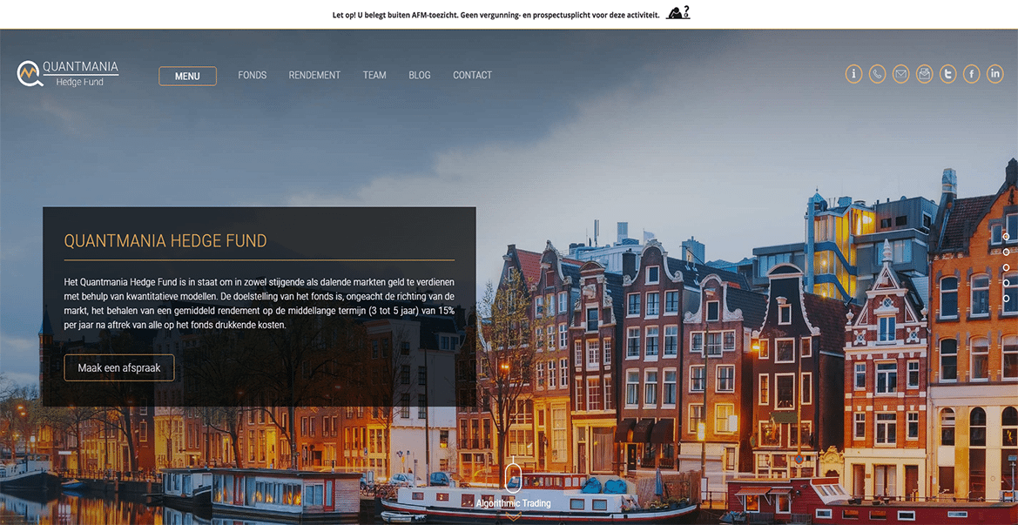Image resolution: width=1018 pixels, height=525 pixels.
Task: Click the closed envelope email icon
Action: (900, 74)
